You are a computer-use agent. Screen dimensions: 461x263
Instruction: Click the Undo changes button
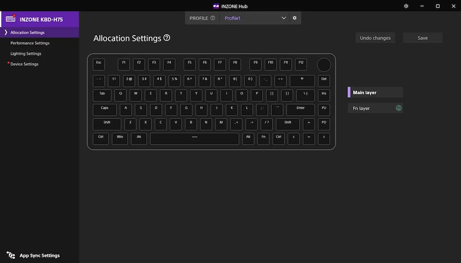tap(375, 38)
